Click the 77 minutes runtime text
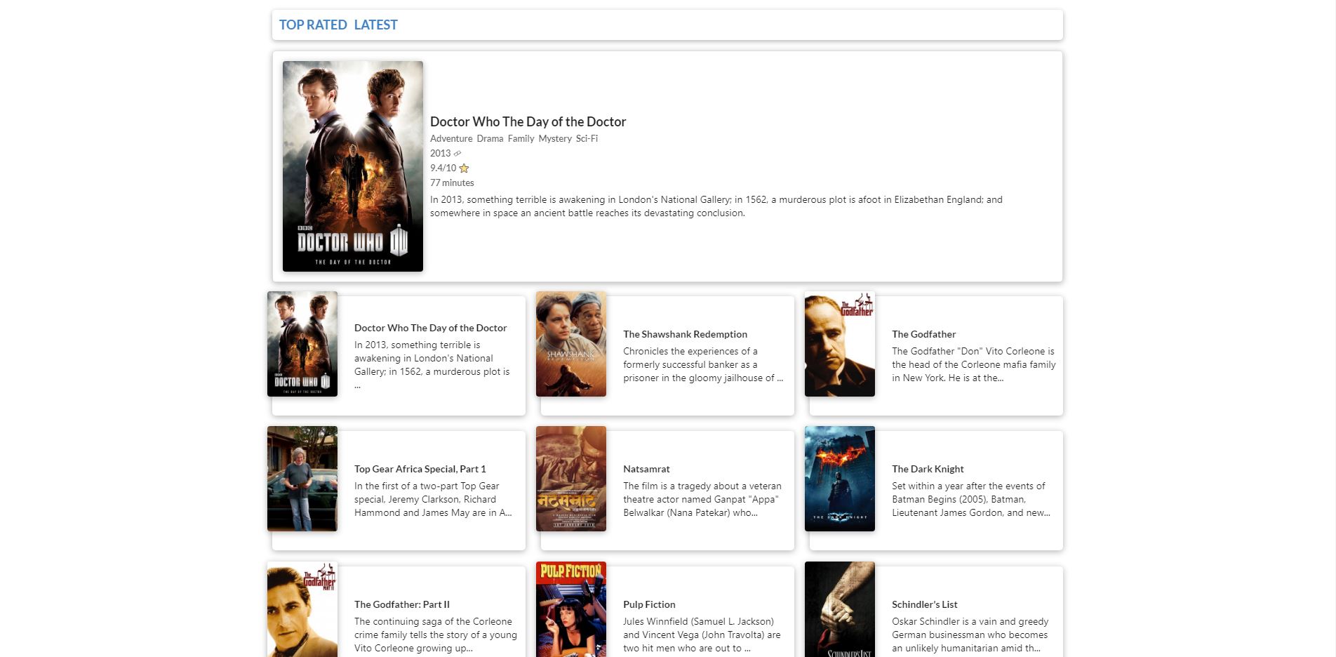The width and height of the screenshot is (1336, 657). (452, 182)
